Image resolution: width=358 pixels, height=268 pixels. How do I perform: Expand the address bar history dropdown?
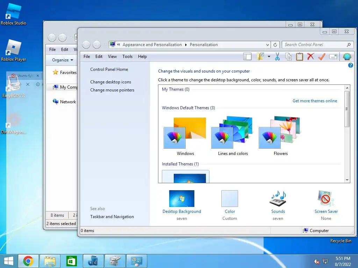point(267,45)
